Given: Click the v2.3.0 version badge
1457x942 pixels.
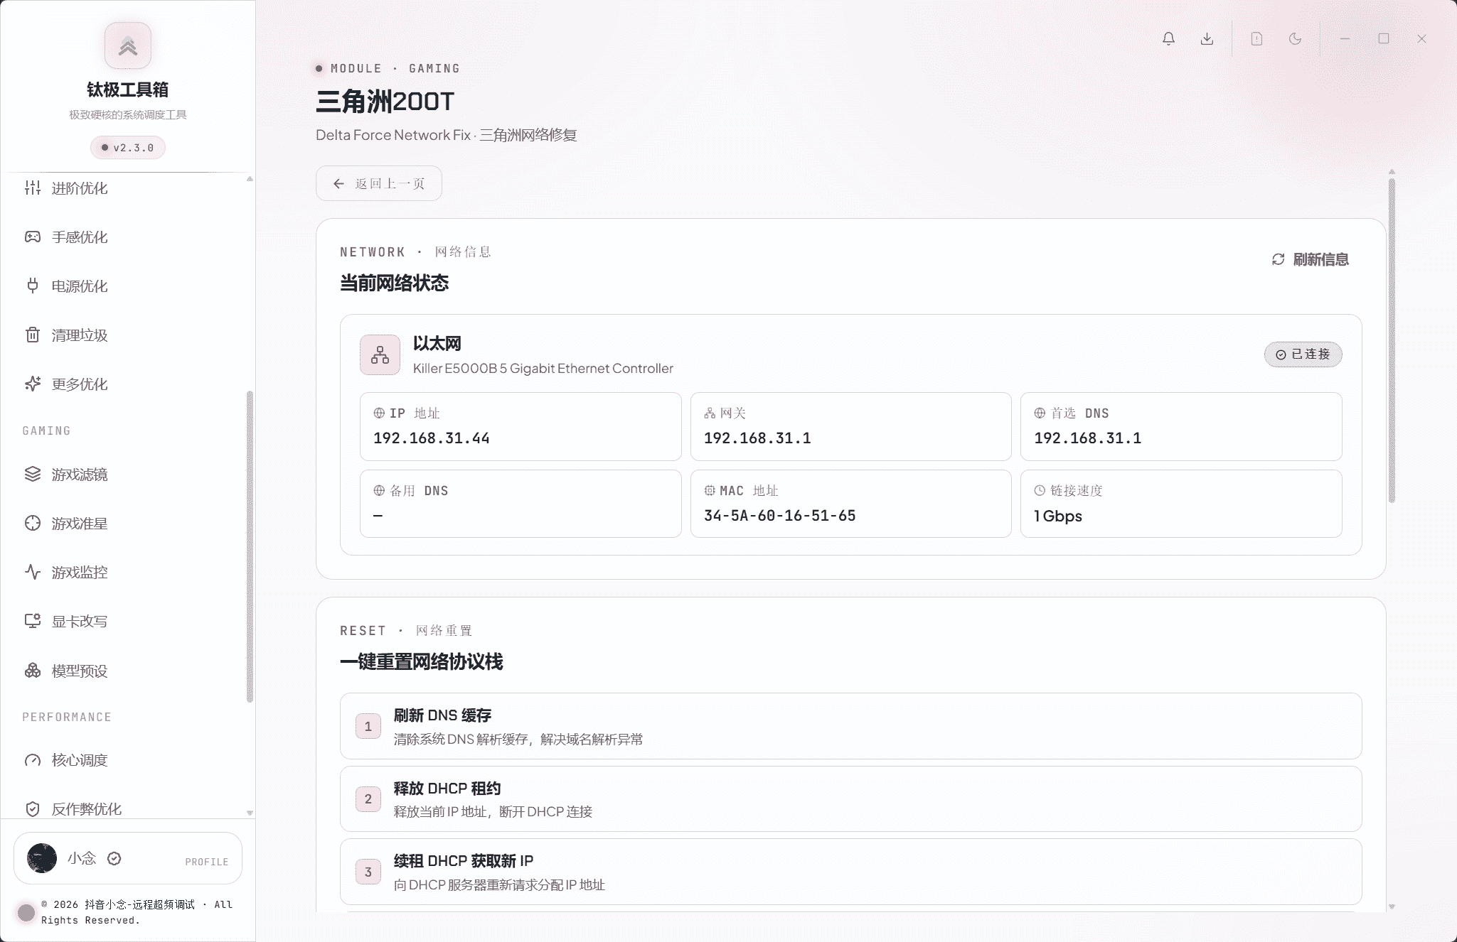Looking at the screenshot, I should [x=128, y=148].
